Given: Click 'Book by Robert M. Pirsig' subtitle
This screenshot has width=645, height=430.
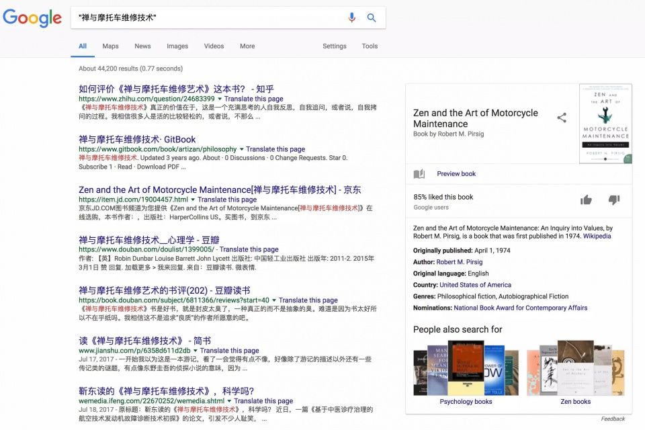Looking at the screenshot, I should pyautogui.click(x=448, y=134).
